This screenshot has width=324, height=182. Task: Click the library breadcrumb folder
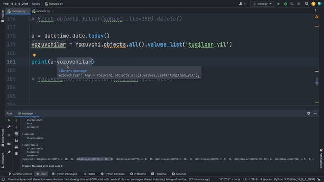tap(36, 4)
